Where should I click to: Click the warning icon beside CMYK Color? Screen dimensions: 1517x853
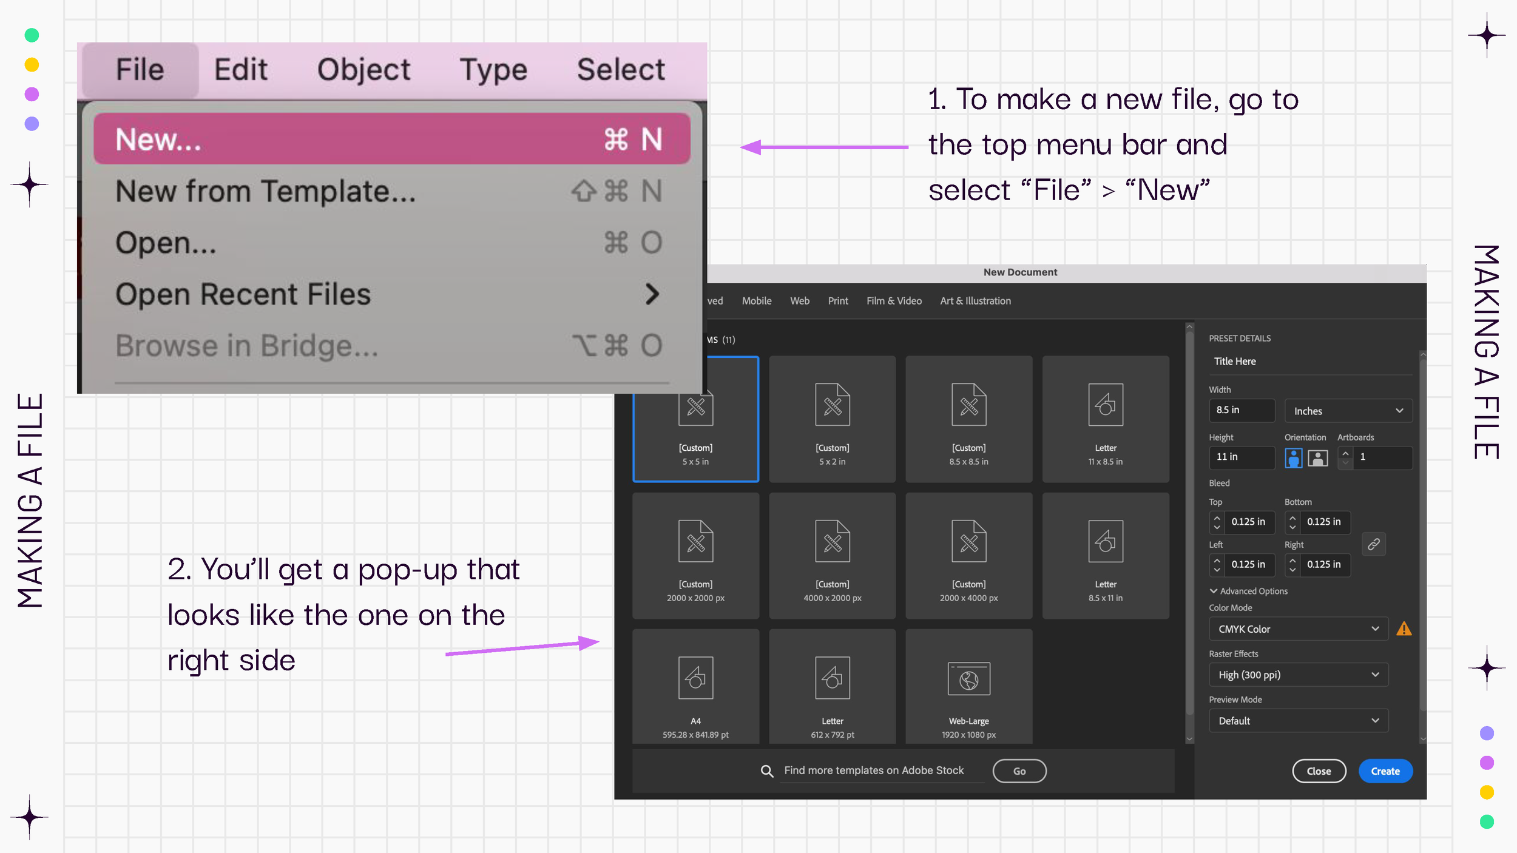1405,629
